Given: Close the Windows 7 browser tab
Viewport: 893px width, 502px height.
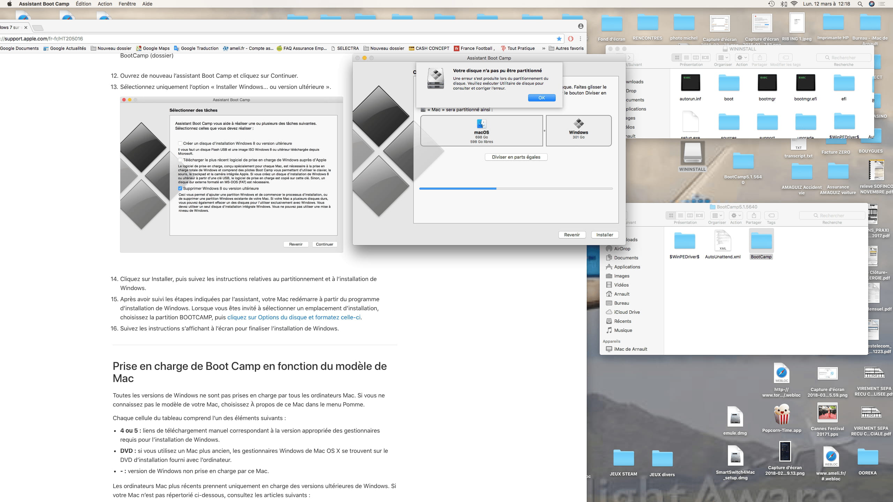Looking at the screenshot, I should coord(26,28).
